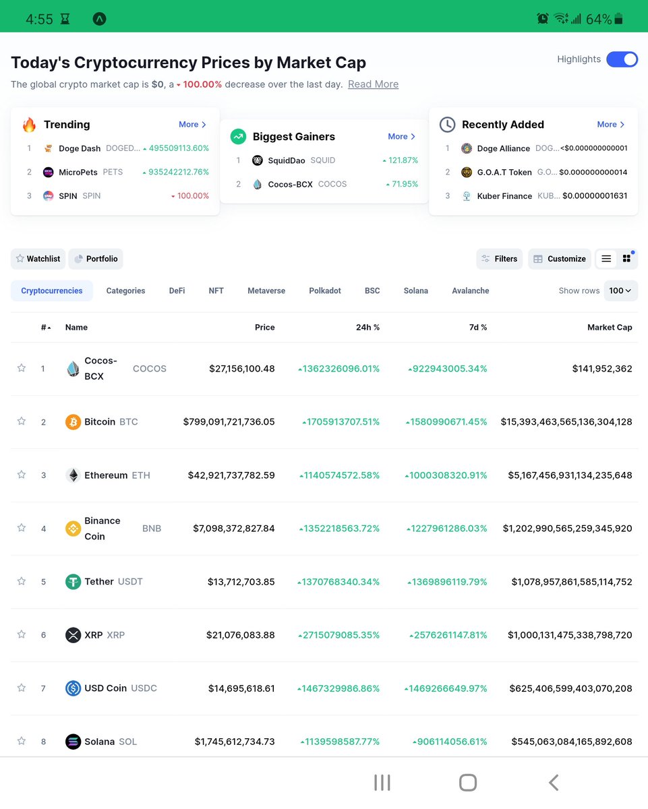
Task: Open Doge Dash in Trending
Action: pos(80,148)
